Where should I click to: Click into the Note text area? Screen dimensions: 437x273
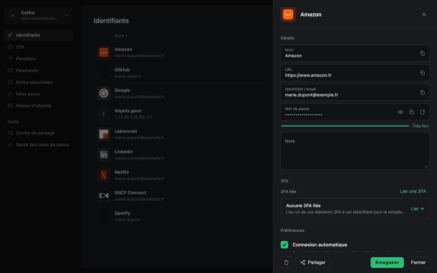click(x=355, y=151)
